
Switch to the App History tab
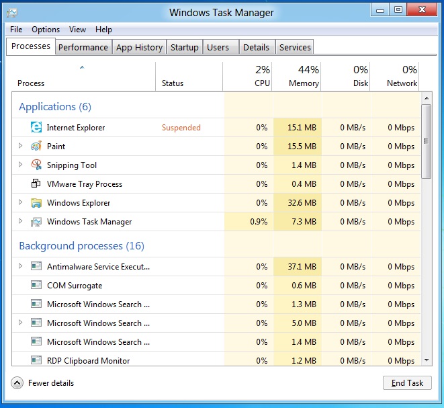139,47
